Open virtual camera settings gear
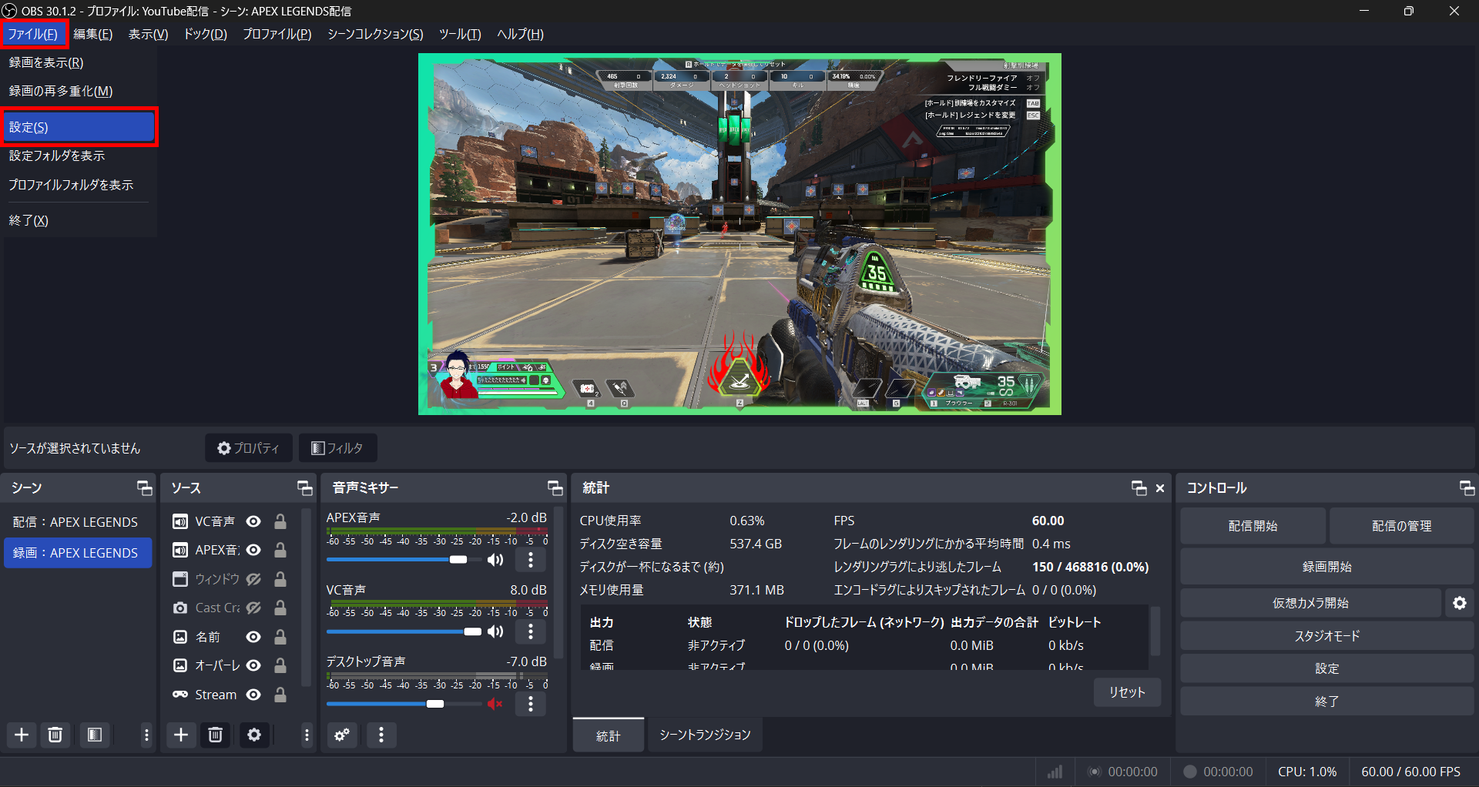The height and width of the screenshot is (787, 1479). click(1460, 603)
